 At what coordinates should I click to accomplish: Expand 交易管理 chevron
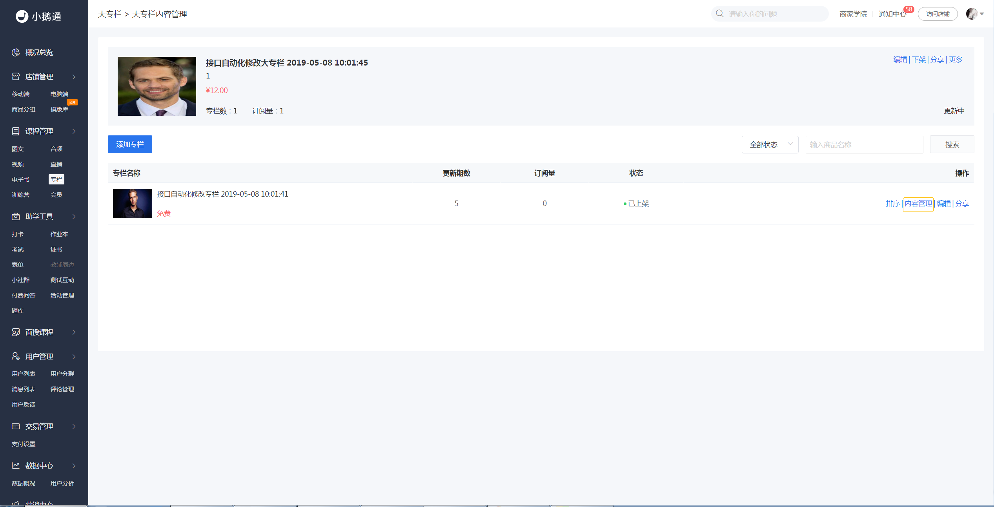click(x=74, y=427)
